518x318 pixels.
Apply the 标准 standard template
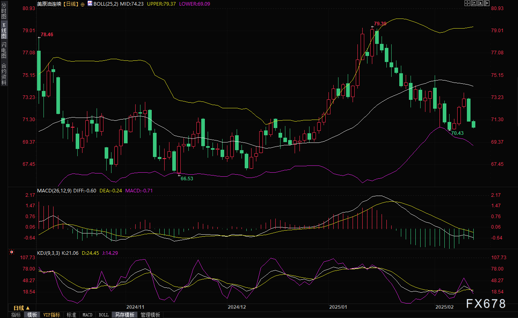coord(72,315)
